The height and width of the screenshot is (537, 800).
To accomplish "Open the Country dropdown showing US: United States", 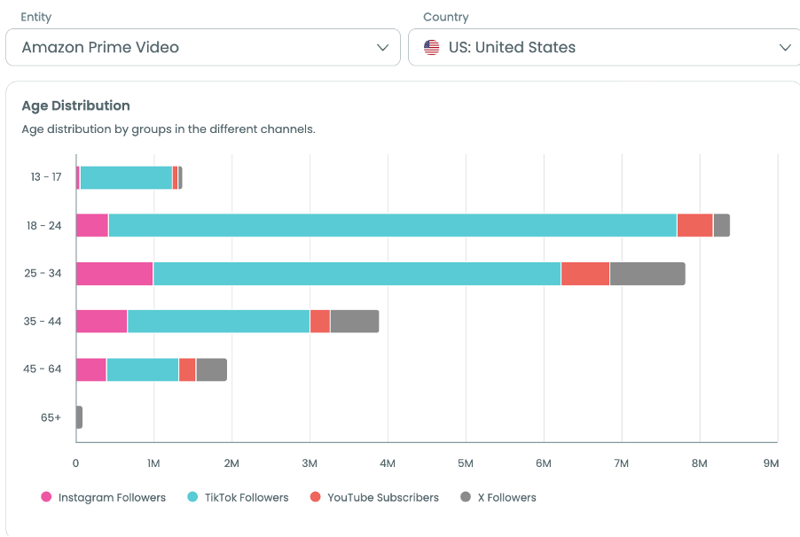I will click(604, 47).
